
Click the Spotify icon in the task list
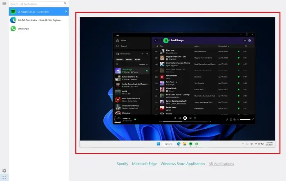click(x=13, y=11)
